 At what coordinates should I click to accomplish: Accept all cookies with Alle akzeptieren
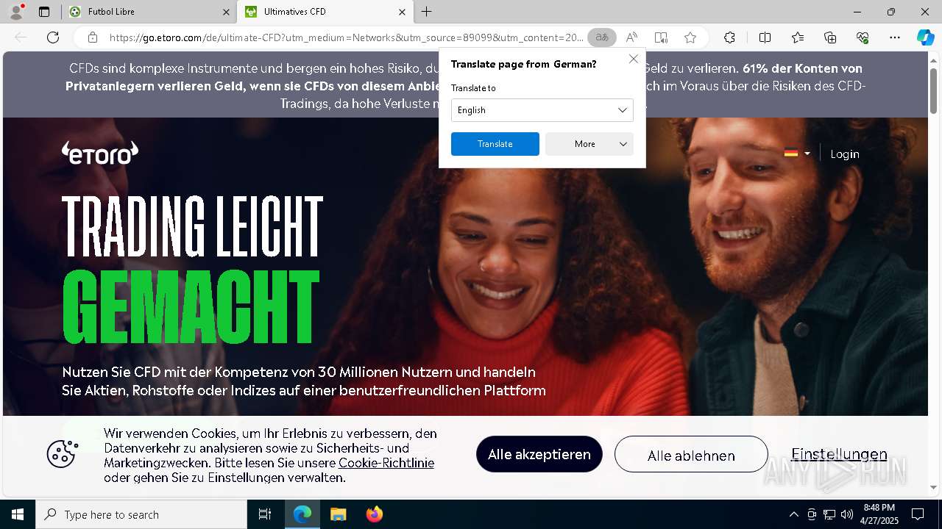(x=539, y=454)
